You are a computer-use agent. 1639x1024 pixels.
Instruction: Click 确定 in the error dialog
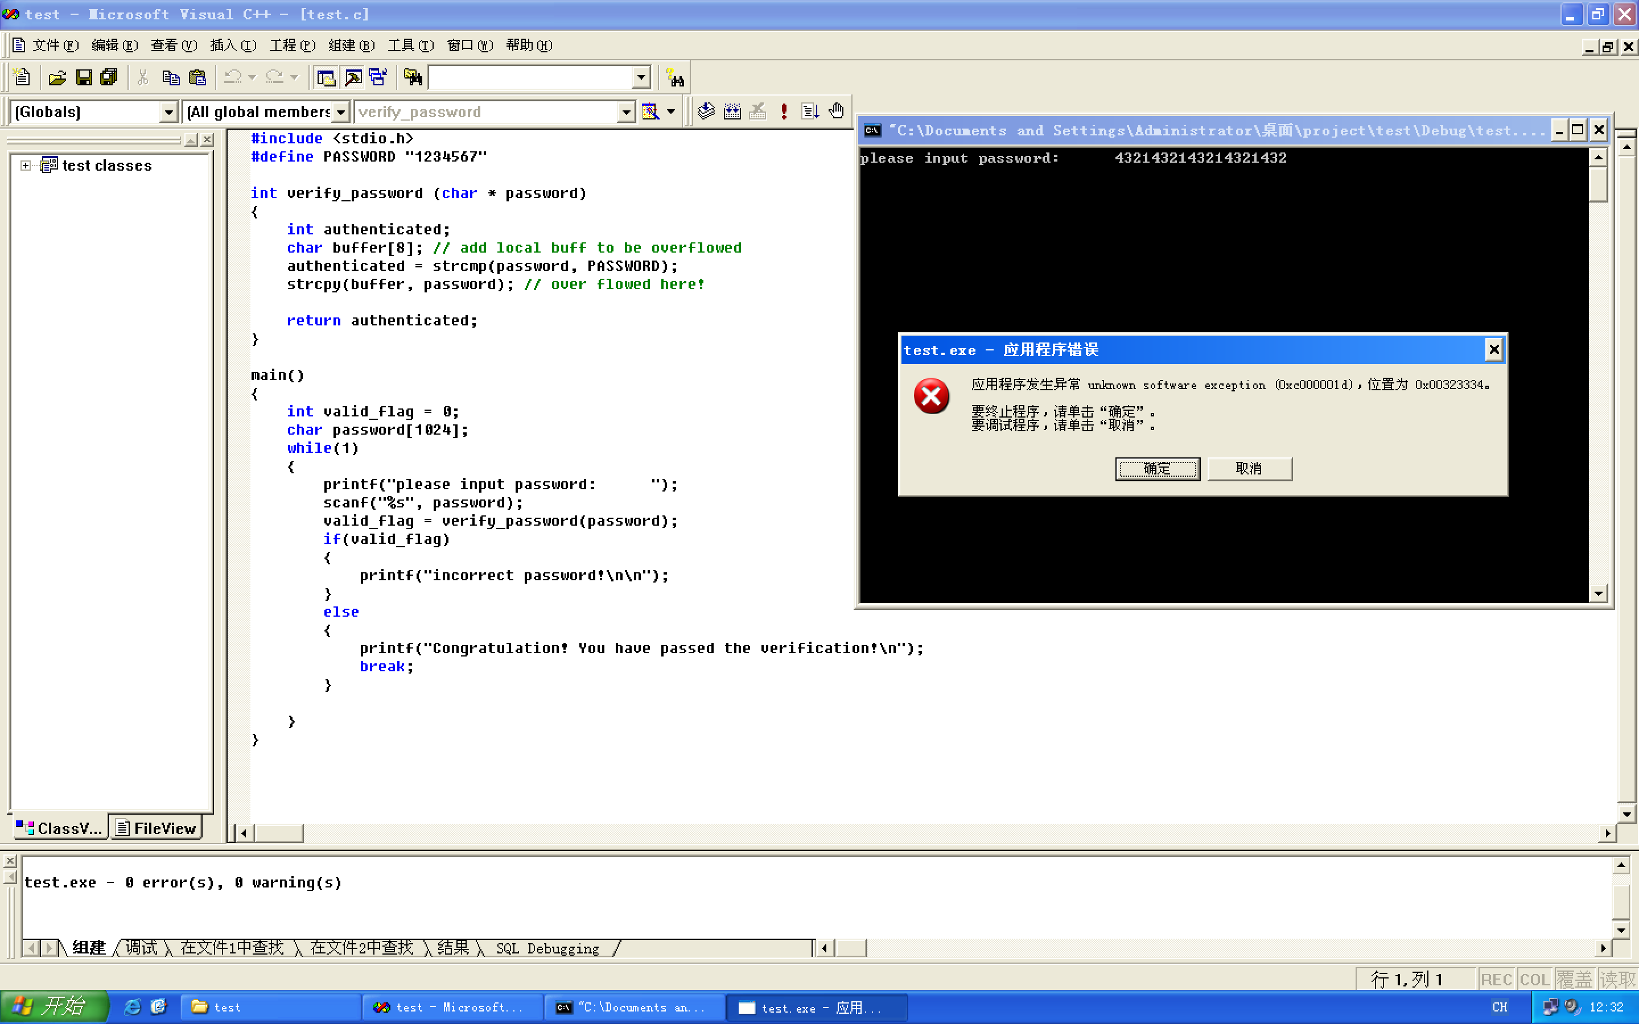coord(1157,469)
